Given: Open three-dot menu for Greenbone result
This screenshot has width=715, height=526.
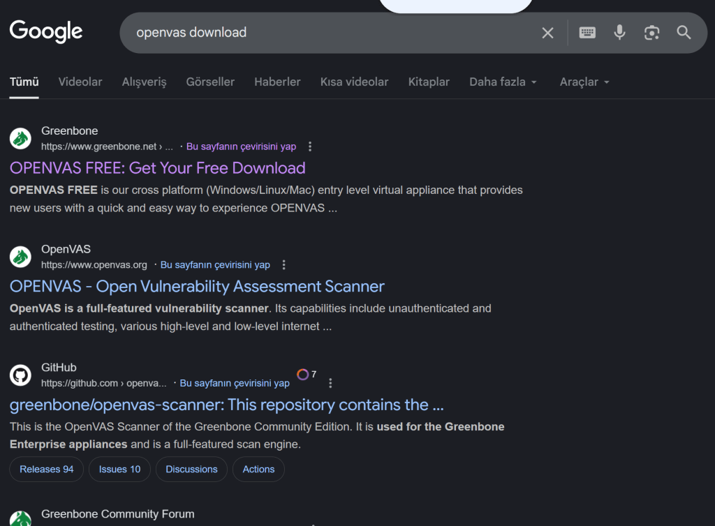Looking at the screenshot, I should point(310,146).
